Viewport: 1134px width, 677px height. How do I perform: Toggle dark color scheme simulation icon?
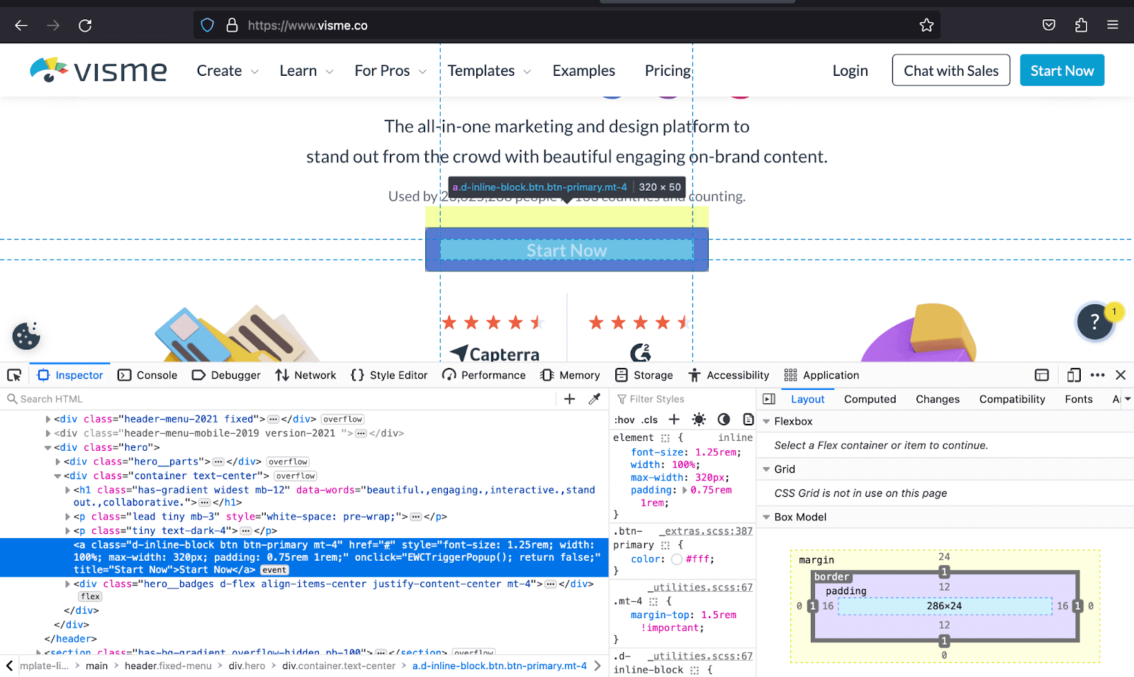[x=724, y=420]
